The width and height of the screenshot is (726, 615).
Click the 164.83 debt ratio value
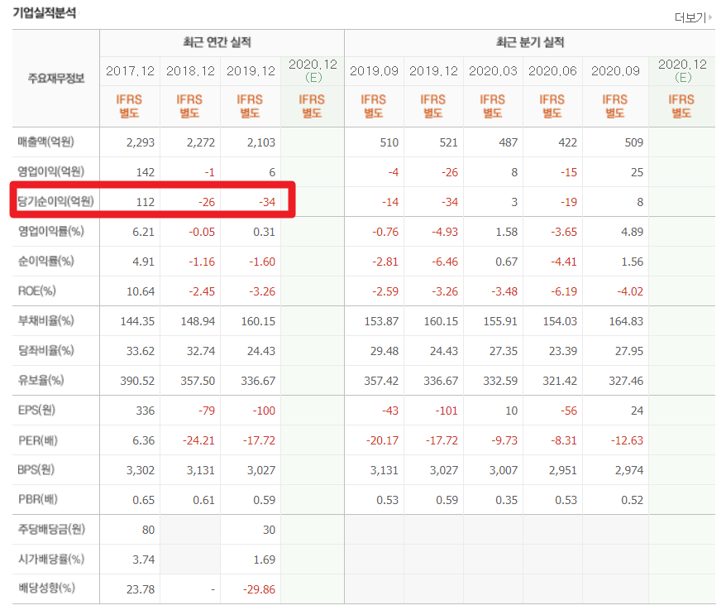(626, 321)
